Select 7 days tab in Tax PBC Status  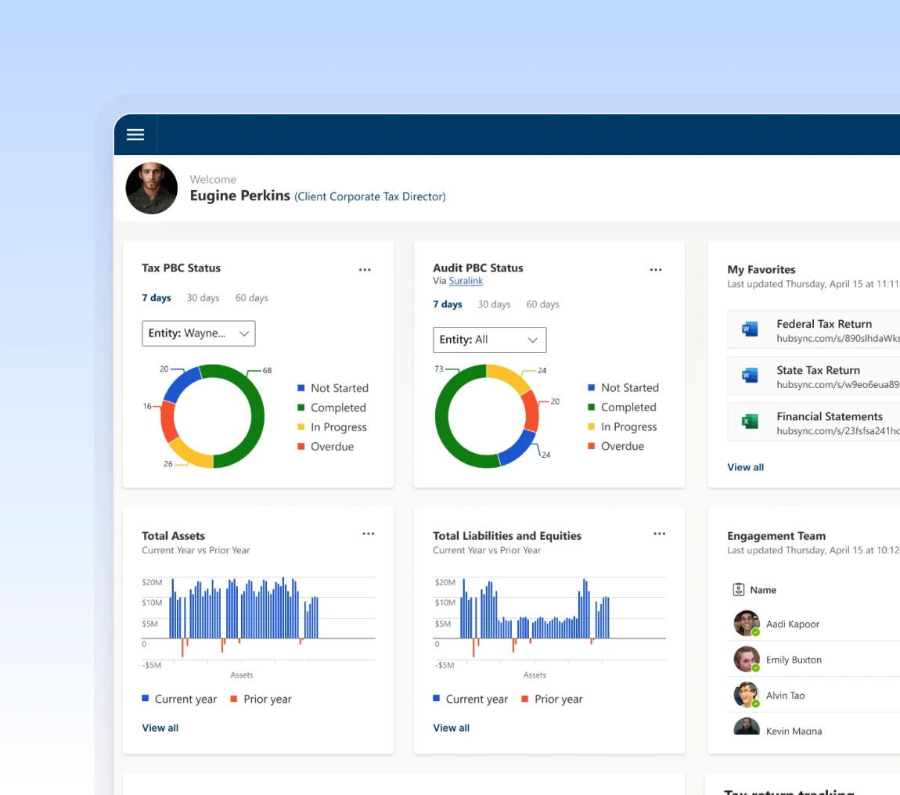tap(156, 298)
